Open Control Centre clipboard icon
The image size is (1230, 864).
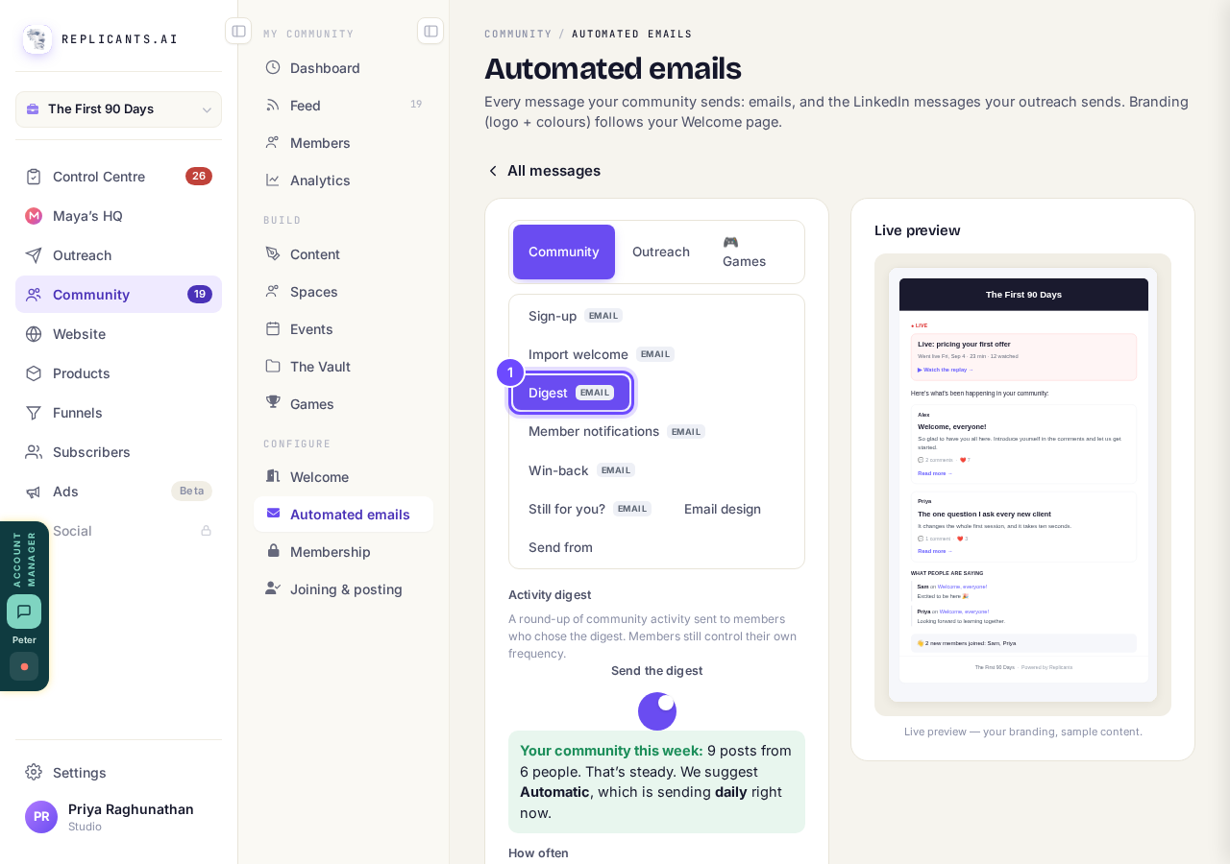[x=34, y=177]
